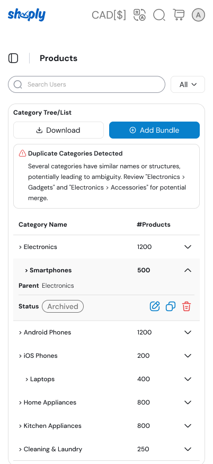Click the search magnifier icon in header
This screenshot has width=213, height=464.
pyautogui.click(x=159, y=15)
